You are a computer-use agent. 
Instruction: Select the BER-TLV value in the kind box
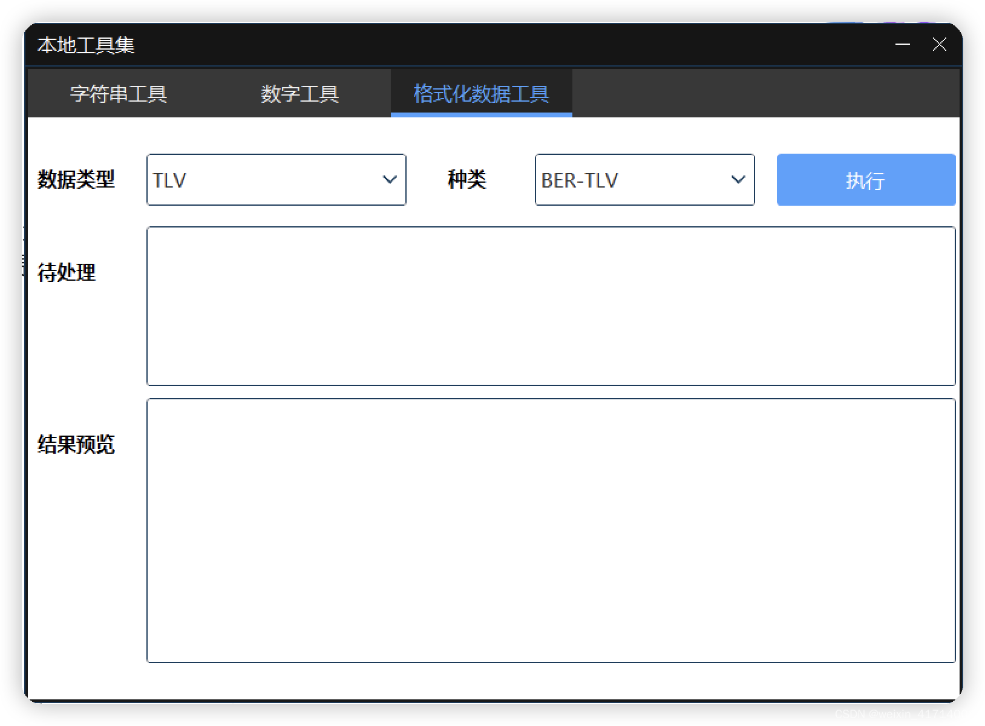[x=579, y=180]
